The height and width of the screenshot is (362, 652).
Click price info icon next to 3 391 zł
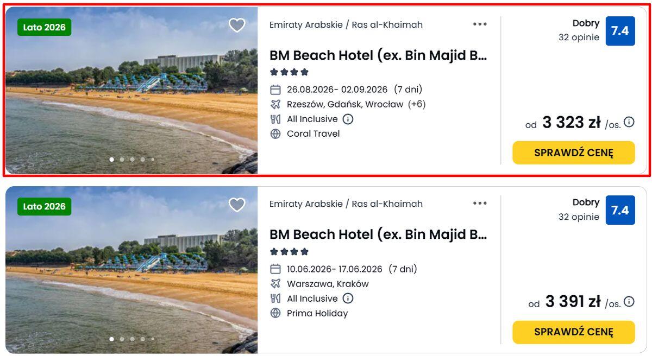[x=629, y=302]
